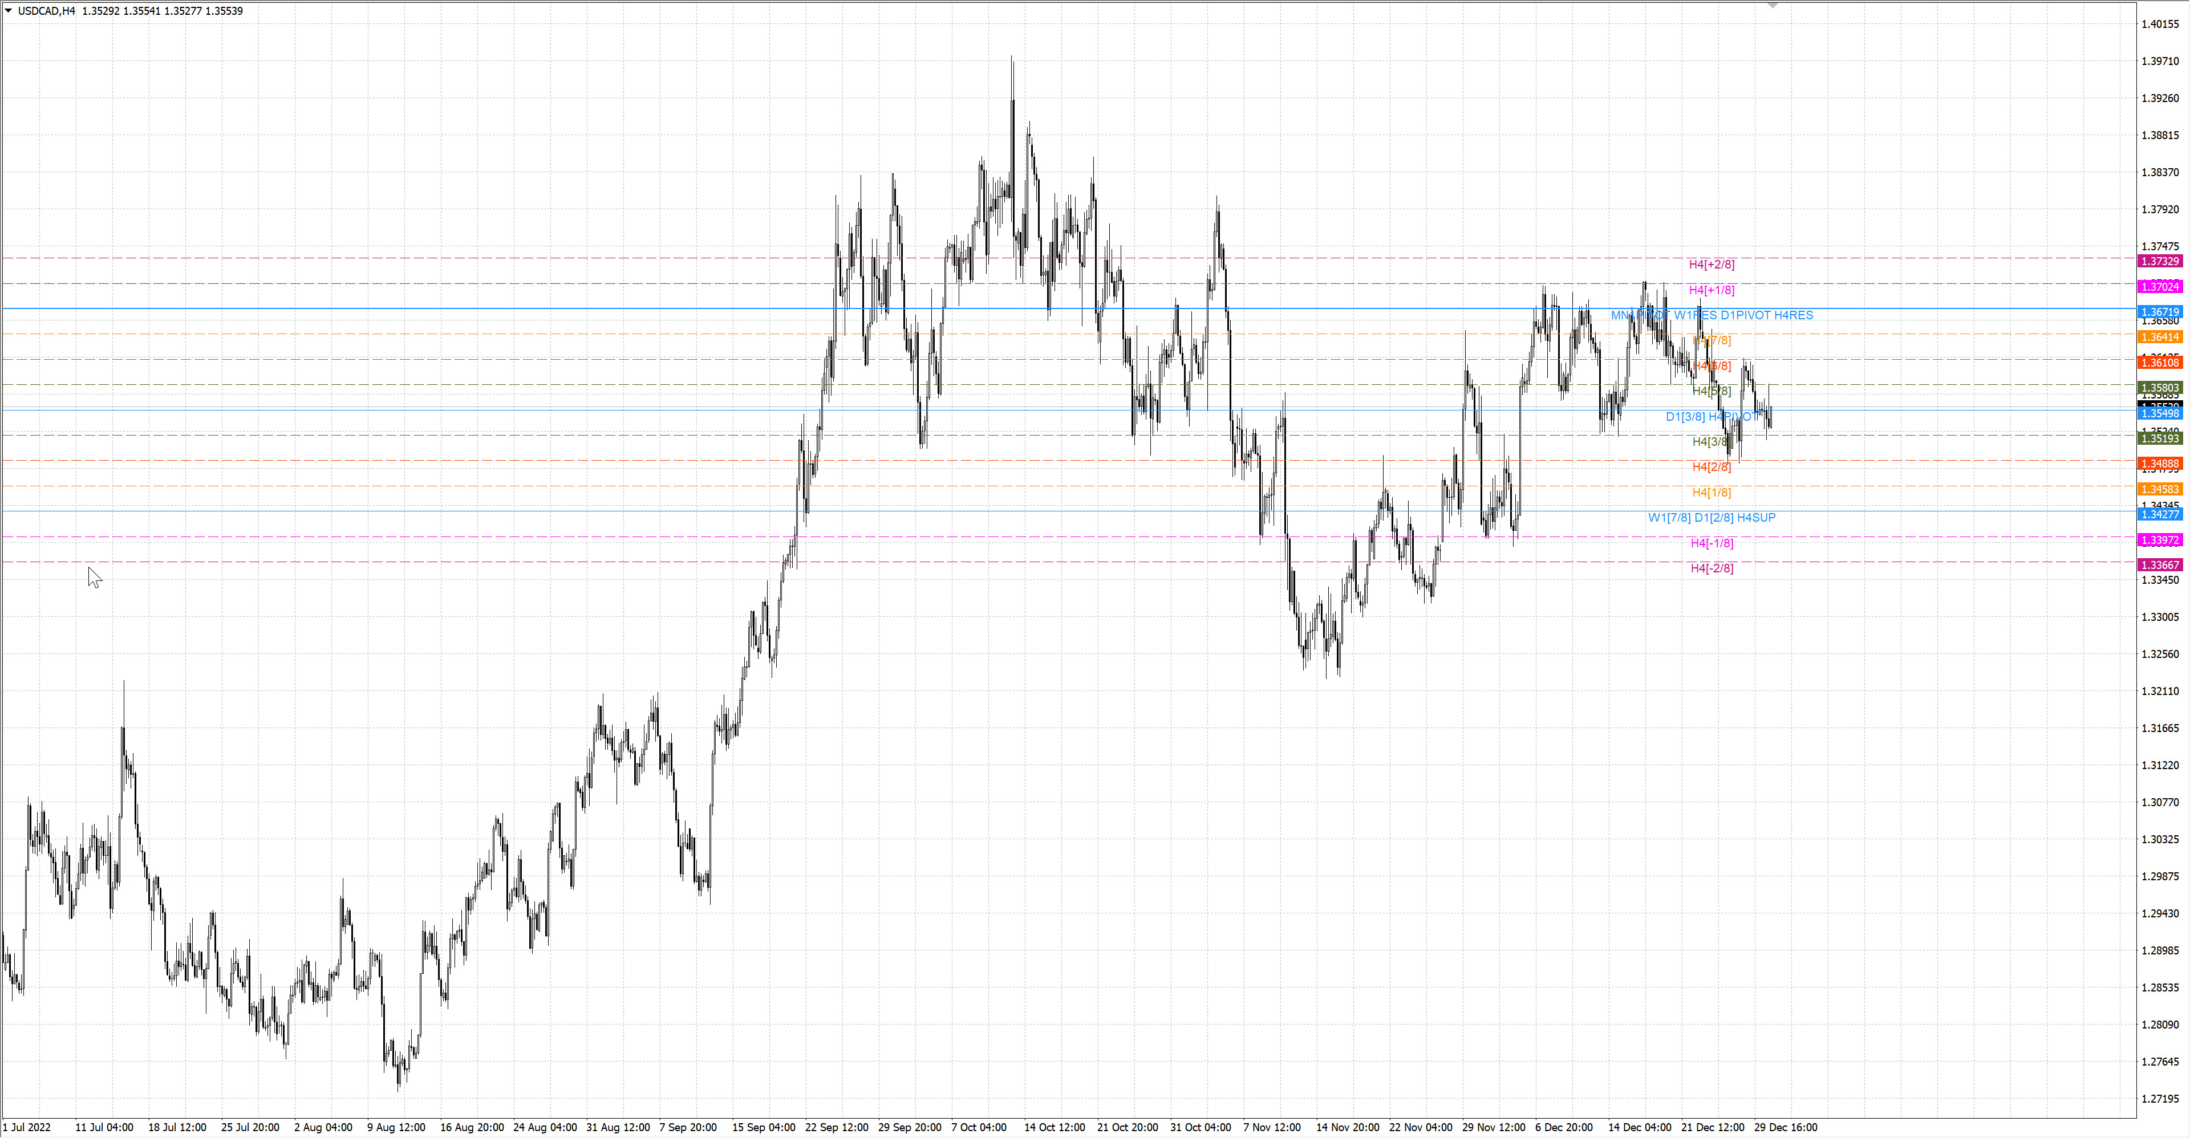Click the 29 Dec 16:00 time label
Screen dimensions: 2190x1138
[x=1786, y=1128]
